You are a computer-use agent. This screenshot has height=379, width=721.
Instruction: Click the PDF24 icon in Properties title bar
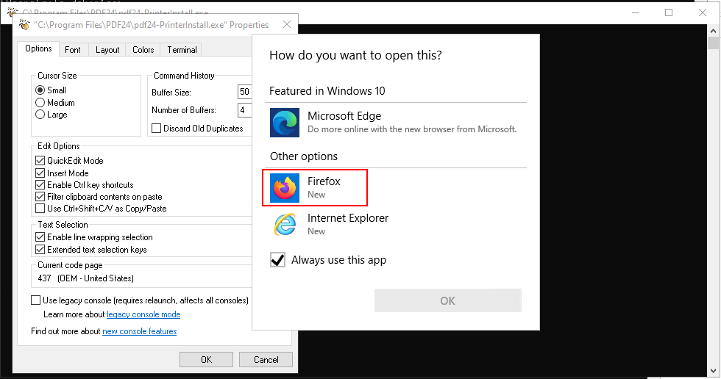(24, 25)
